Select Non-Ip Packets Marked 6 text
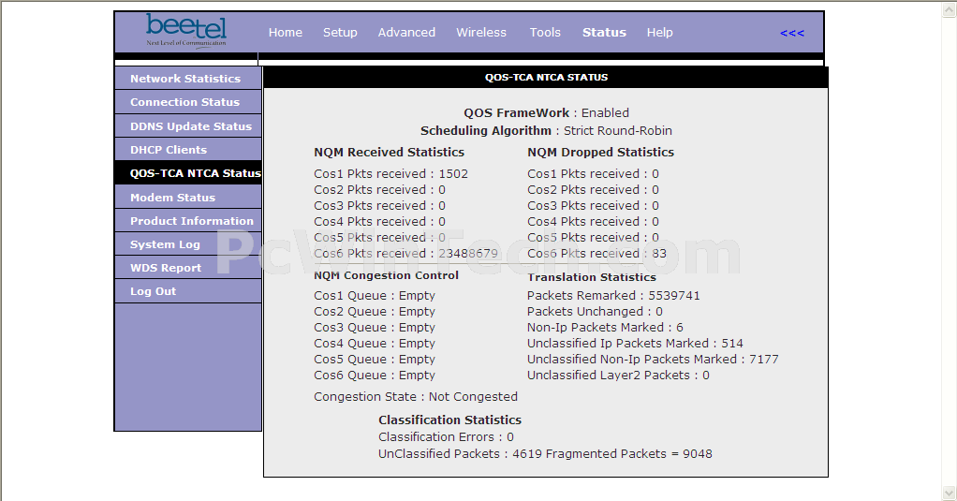This screenshot has width=957, height=501. coord(605,327)
